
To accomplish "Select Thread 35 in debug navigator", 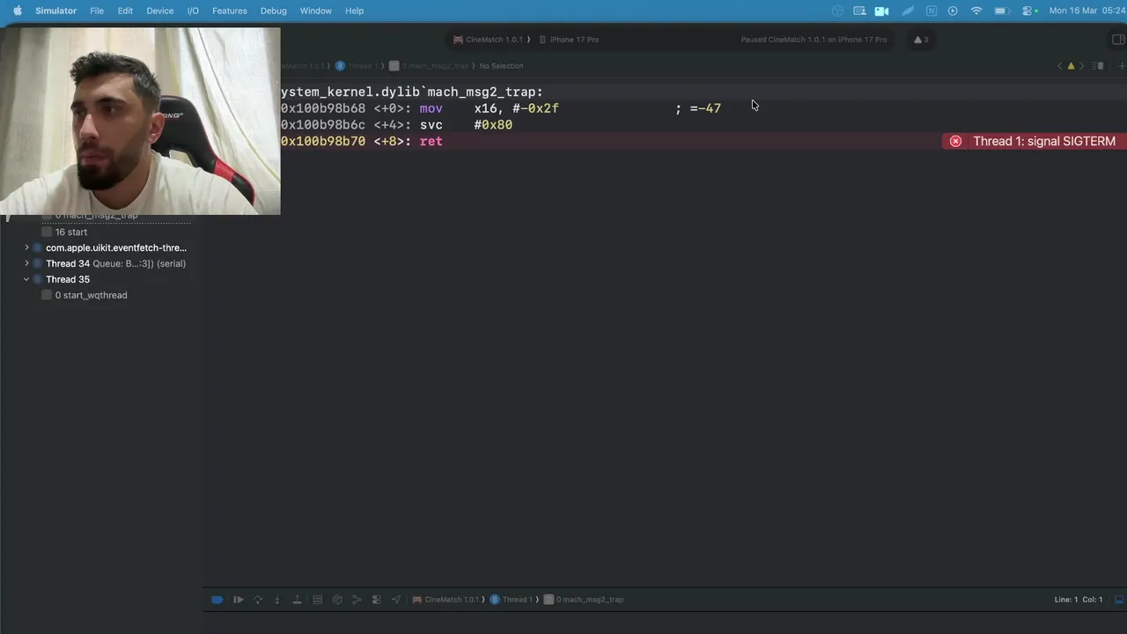I will (68, 279).
